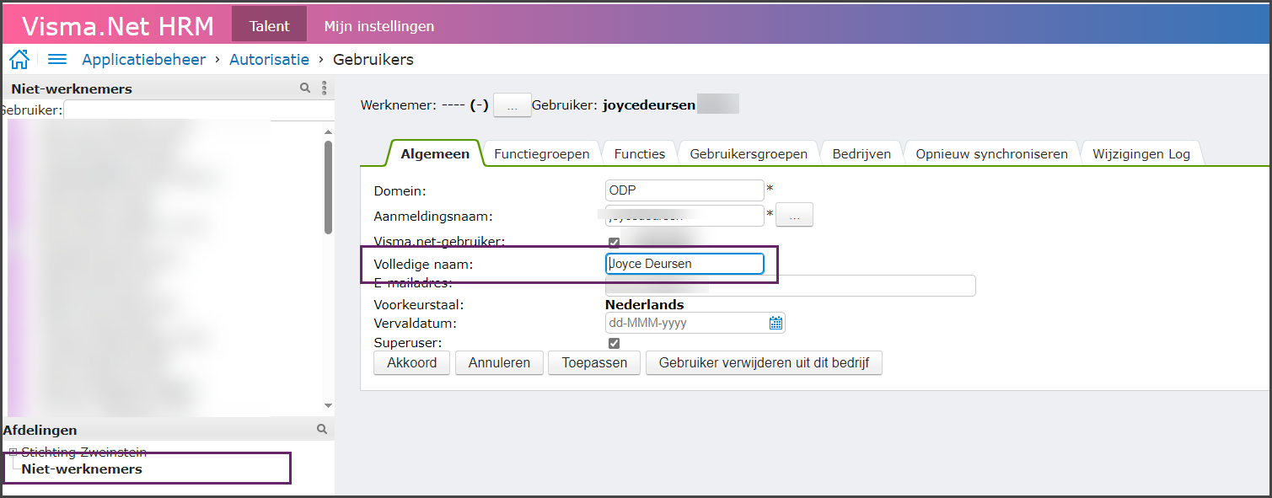The image size is (1272, 498).
Task: Click Gebruiker verwijderen uit dit bedrijf
Action: coord(764,363)
